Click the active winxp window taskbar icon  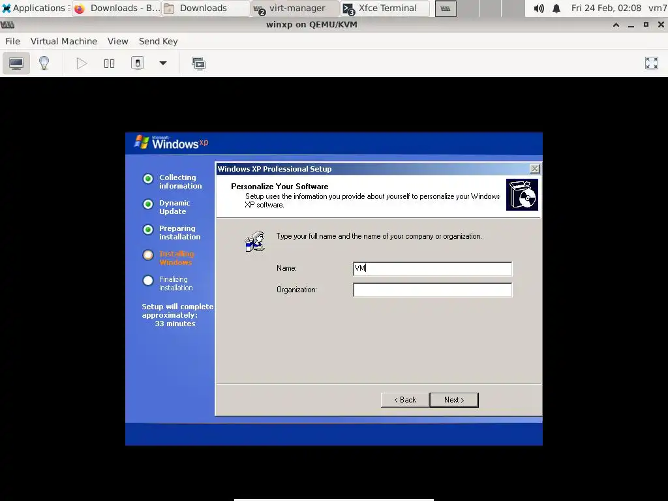[446, 8]
